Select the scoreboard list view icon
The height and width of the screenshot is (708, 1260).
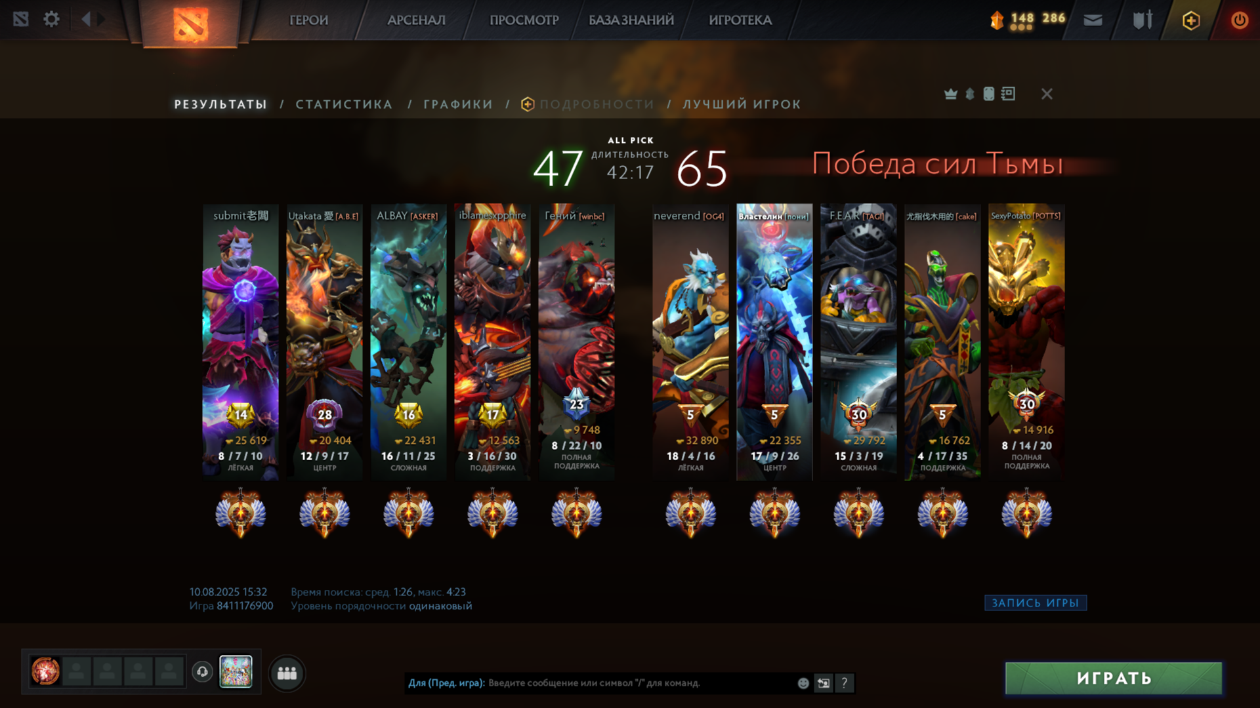1008,94
